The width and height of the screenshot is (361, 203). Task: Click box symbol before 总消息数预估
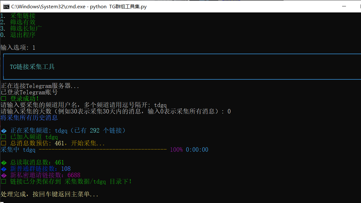pyautogui.click(x=4, y=144)
